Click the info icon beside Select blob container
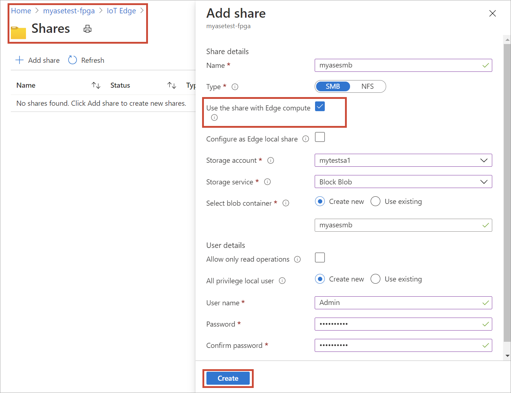The image size is (511, 393). point(286,203)
